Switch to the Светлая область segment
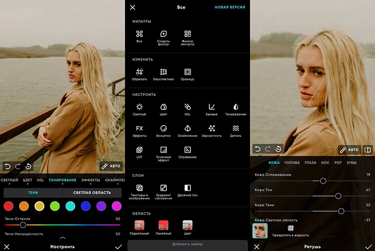This screenshot has width=375, height=251. (x=92, y=193)
